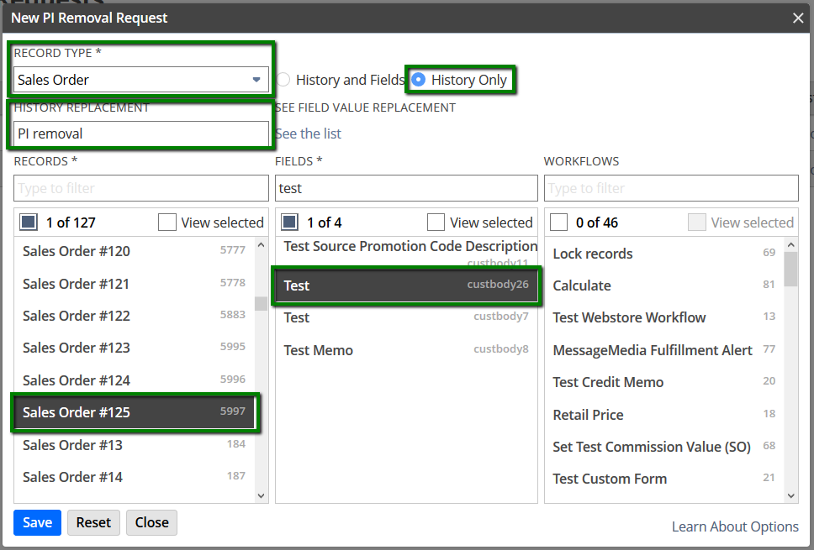Close the New PI Removal Request dialog

pos(798,18)
